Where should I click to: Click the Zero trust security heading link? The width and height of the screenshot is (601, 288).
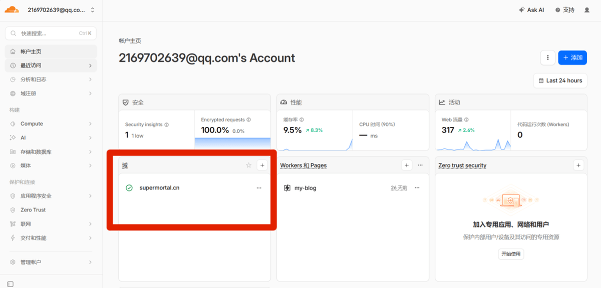(x=462, y=165)
